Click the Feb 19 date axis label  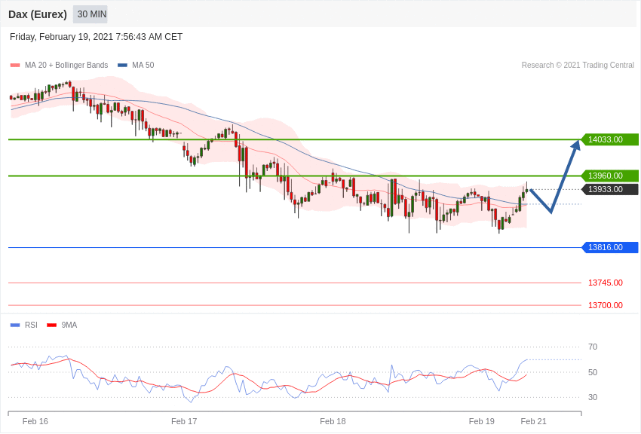tap(482, 421)
